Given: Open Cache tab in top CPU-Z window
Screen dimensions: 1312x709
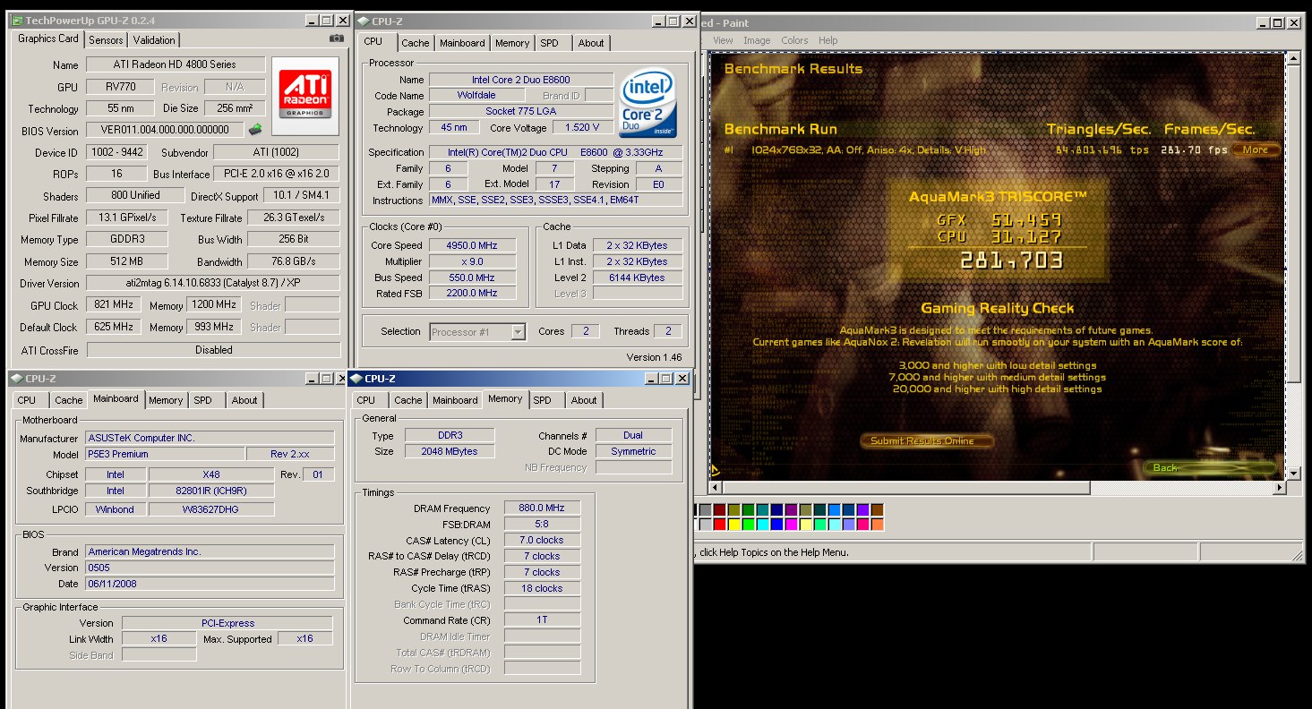Looking at the screenshot, I should pyautogui.click(x=415, y=43).
